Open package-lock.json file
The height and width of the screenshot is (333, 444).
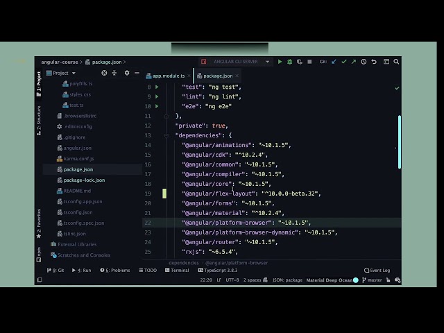tap(81, 180)
